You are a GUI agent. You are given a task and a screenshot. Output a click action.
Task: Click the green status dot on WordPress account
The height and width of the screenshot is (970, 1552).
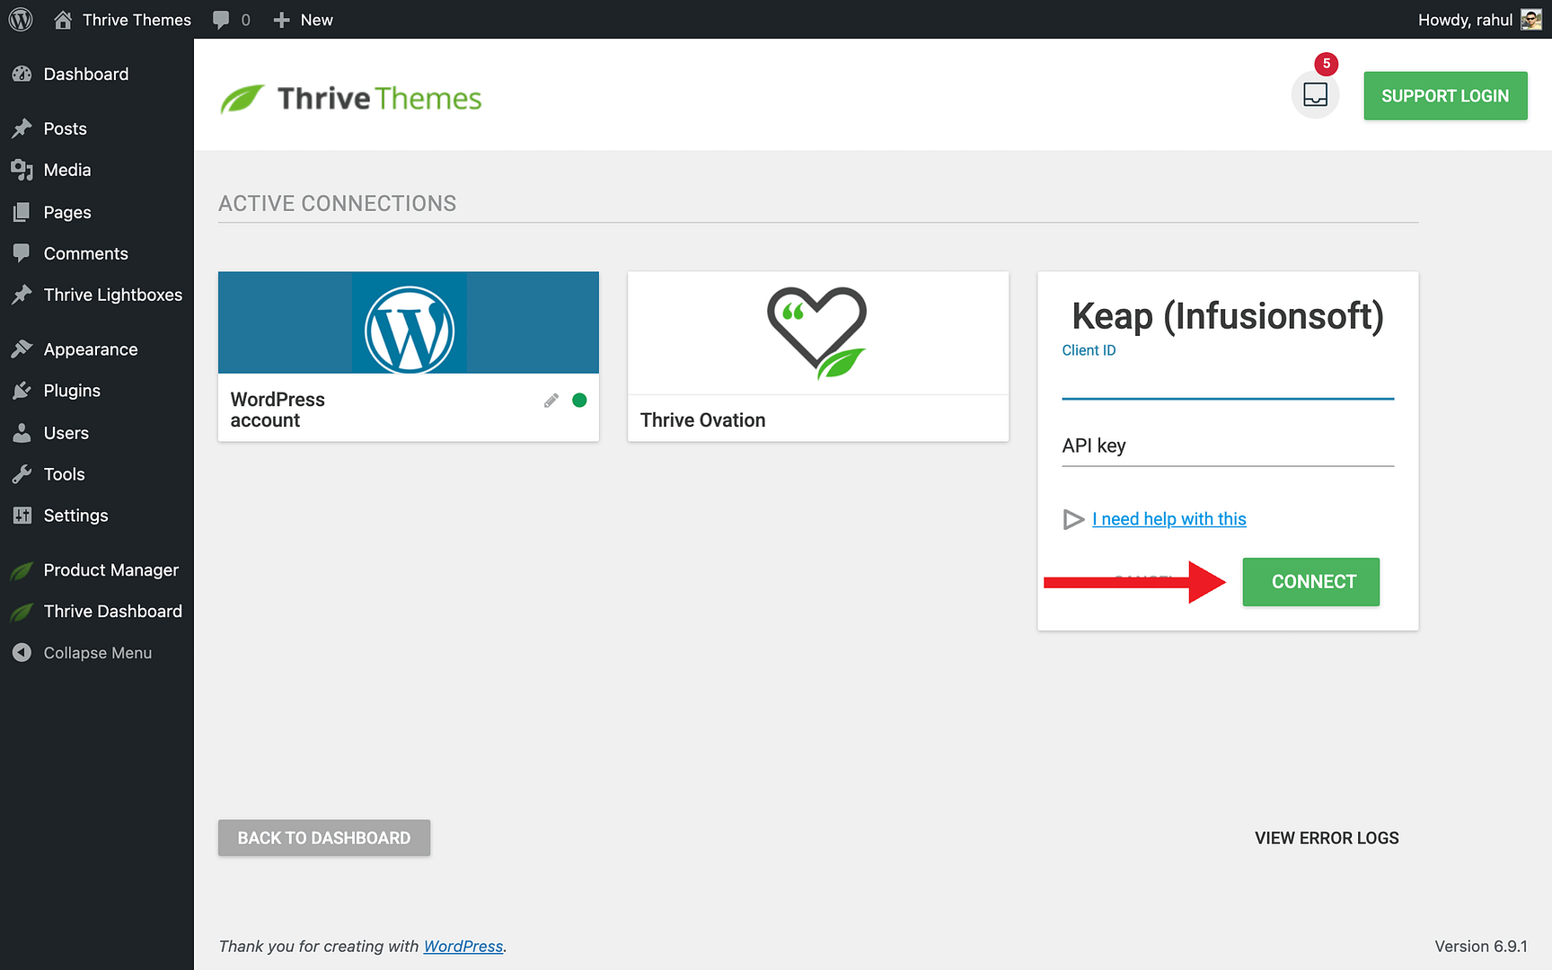[x=579, y=400]
